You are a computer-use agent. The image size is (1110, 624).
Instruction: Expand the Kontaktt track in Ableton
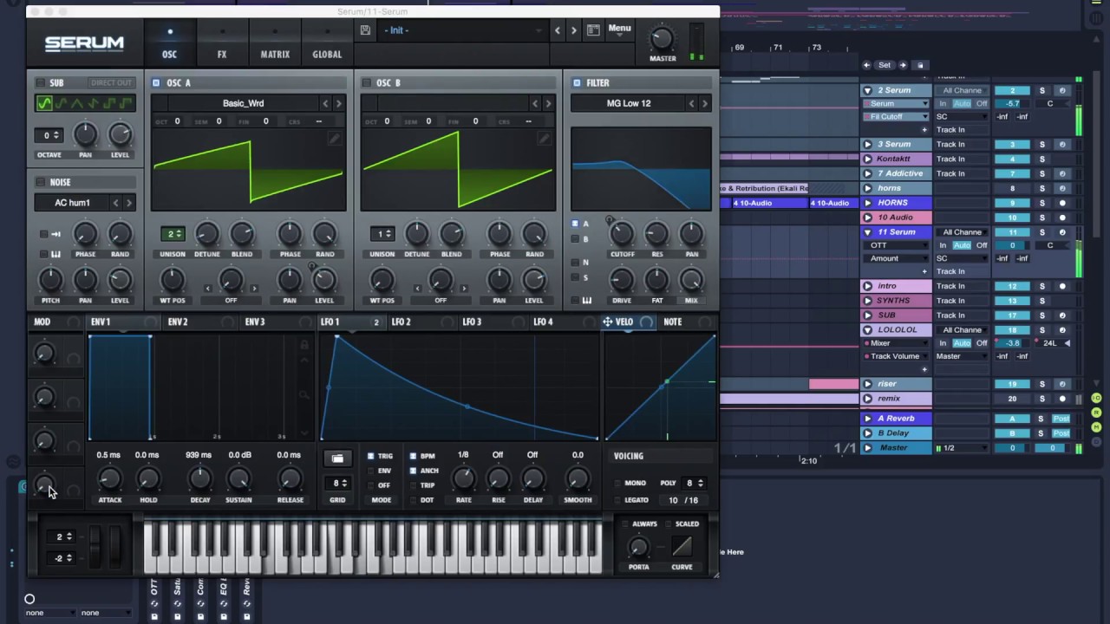(x=867, y=159)
